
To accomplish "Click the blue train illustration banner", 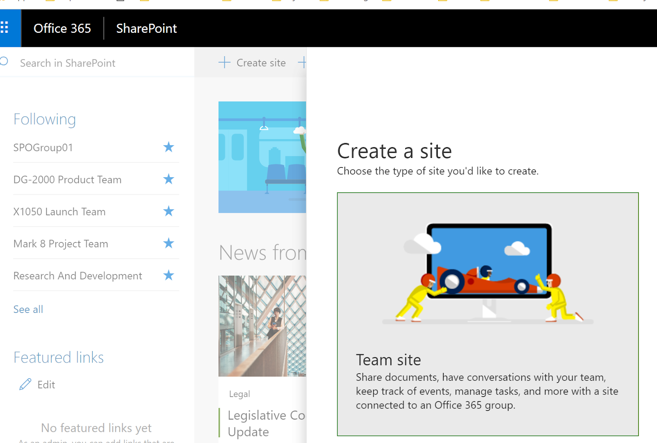I will coord(262,157).
